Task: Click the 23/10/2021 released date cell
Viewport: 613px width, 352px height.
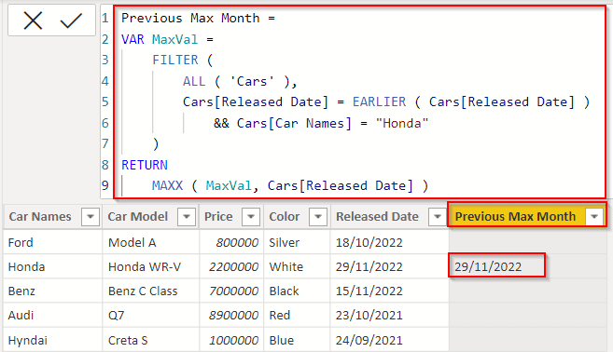Action: point(390,315)
